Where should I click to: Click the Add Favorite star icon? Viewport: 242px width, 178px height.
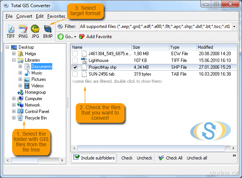[82, 37]
